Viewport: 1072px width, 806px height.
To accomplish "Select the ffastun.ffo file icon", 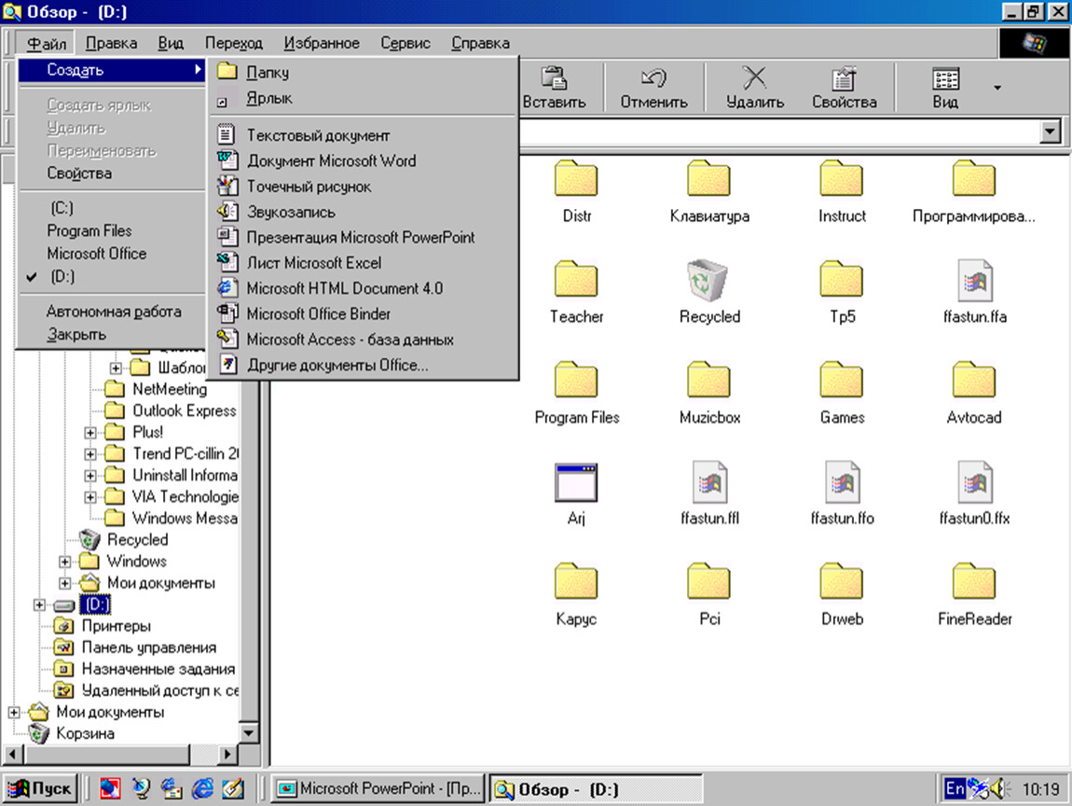I will click(843, 482).
